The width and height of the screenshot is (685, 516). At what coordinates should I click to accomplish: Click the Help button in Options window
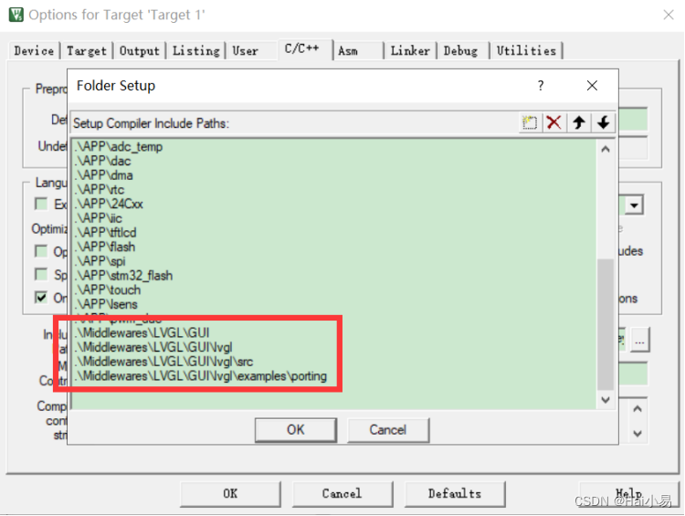point(629,494)
